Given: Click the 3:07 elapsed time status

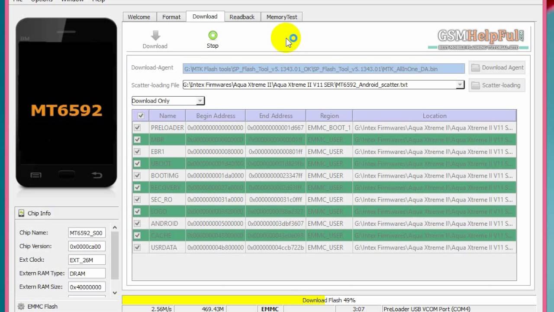Looking at the screenshot, I should pos(358,309).
